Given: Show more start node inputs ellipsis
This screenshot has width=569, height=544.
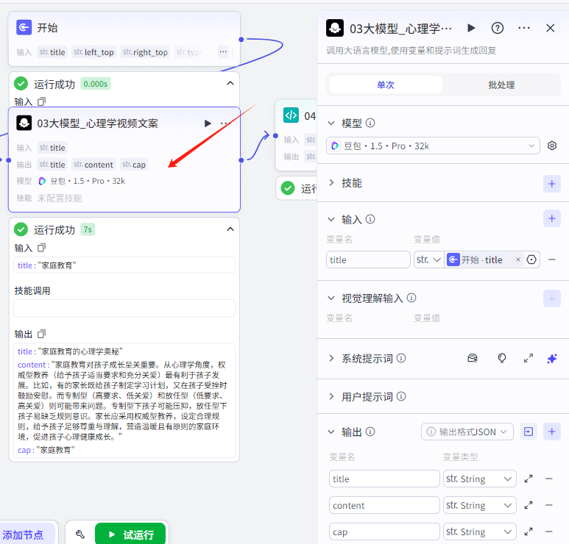Looking at the screenshot, I should (x=223, y=51).
